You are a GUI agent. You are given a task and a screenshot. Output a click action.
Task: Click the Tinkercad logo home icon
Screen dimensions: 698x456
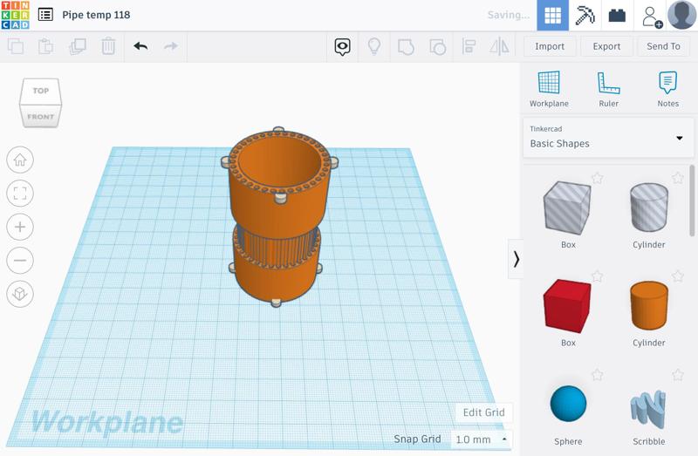(x=16, y=15)
